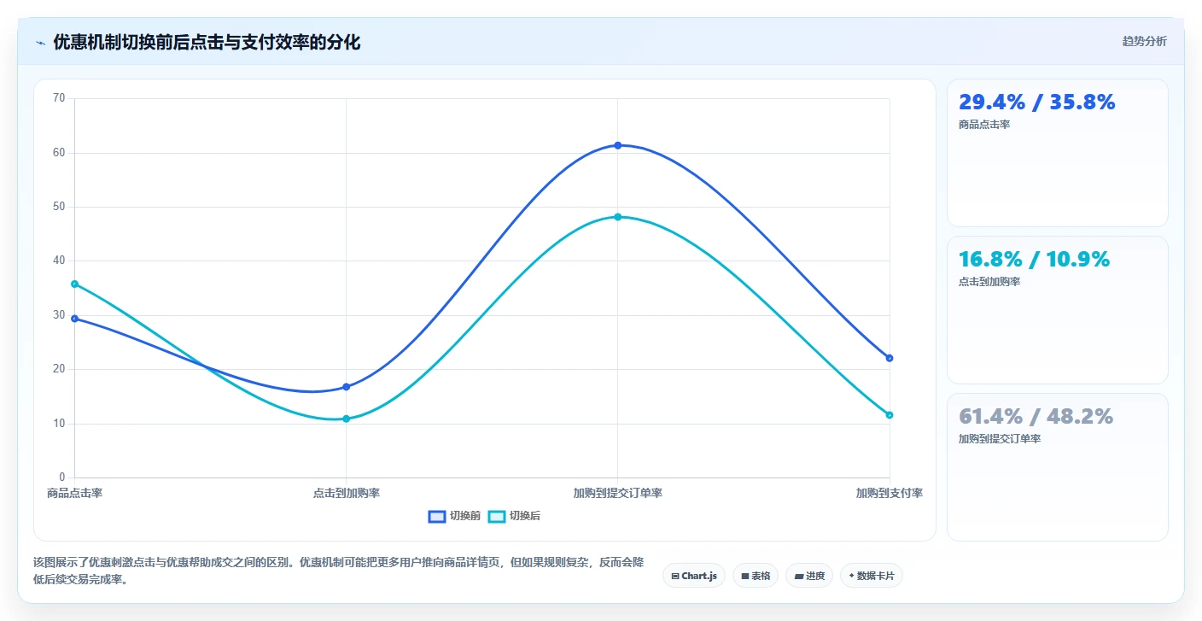Click the 16.8% / 10.9% stat card value

coord(1034,260)
